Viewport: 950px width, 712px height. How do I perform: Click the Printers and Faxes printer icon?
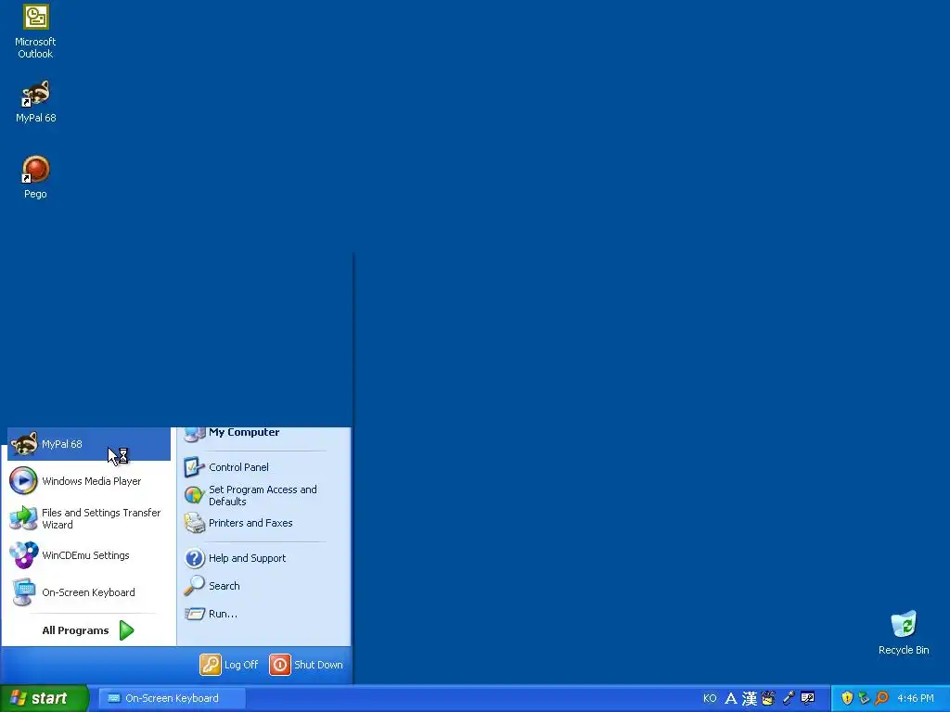tap(194, 523)
